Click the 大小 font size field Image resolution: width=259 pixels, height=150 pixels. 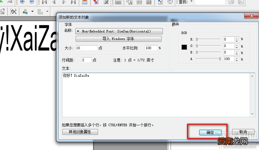(87, 48)
